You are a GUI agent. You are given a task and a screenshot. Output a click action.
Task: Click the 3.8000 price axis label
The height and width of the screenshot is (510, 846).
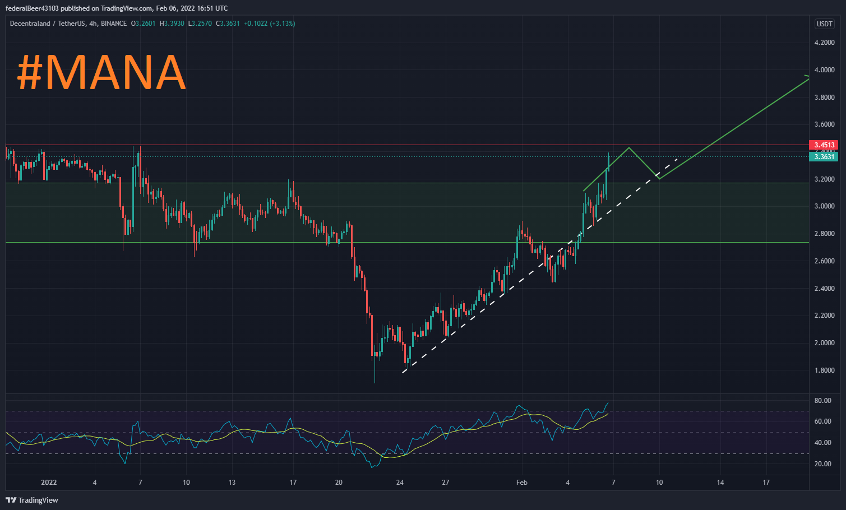click(x=824, y=98)
